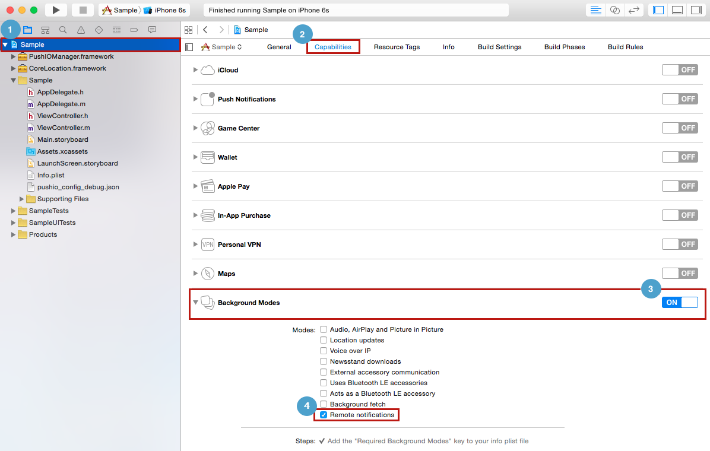The image size is (710, 451).
Task: Enable the Maps capability switch
Action: pyautogui.click(x=680, y=273)
